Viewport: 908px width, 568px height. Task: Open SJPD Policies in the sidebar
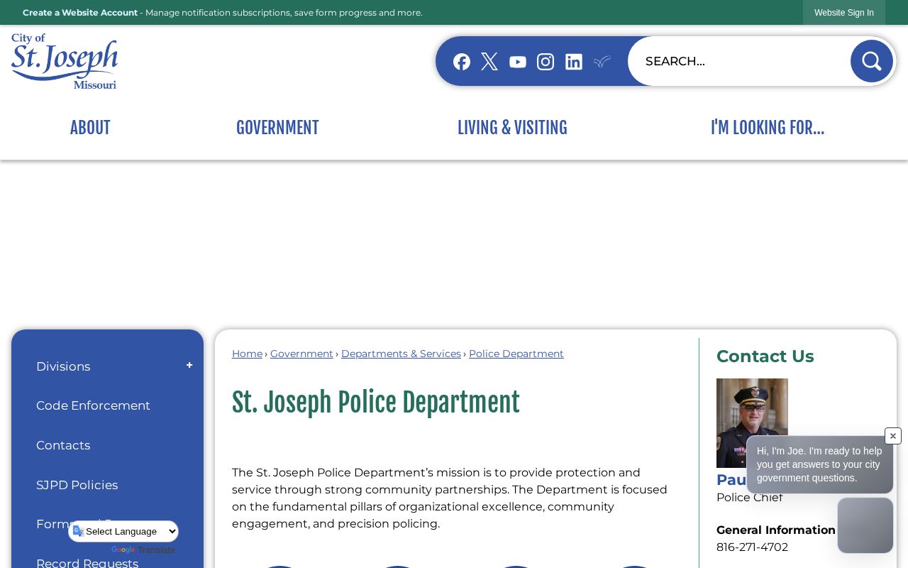pyautogui.click(x=77, y=485)
